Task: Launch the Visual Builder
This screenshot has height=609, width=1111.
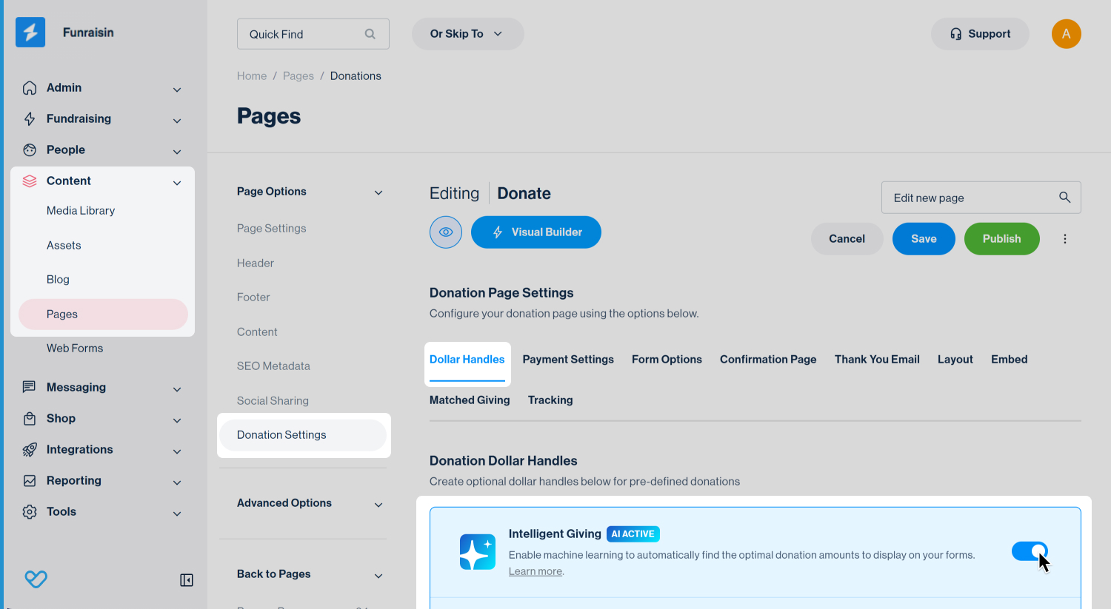Action: pos(536,232)
